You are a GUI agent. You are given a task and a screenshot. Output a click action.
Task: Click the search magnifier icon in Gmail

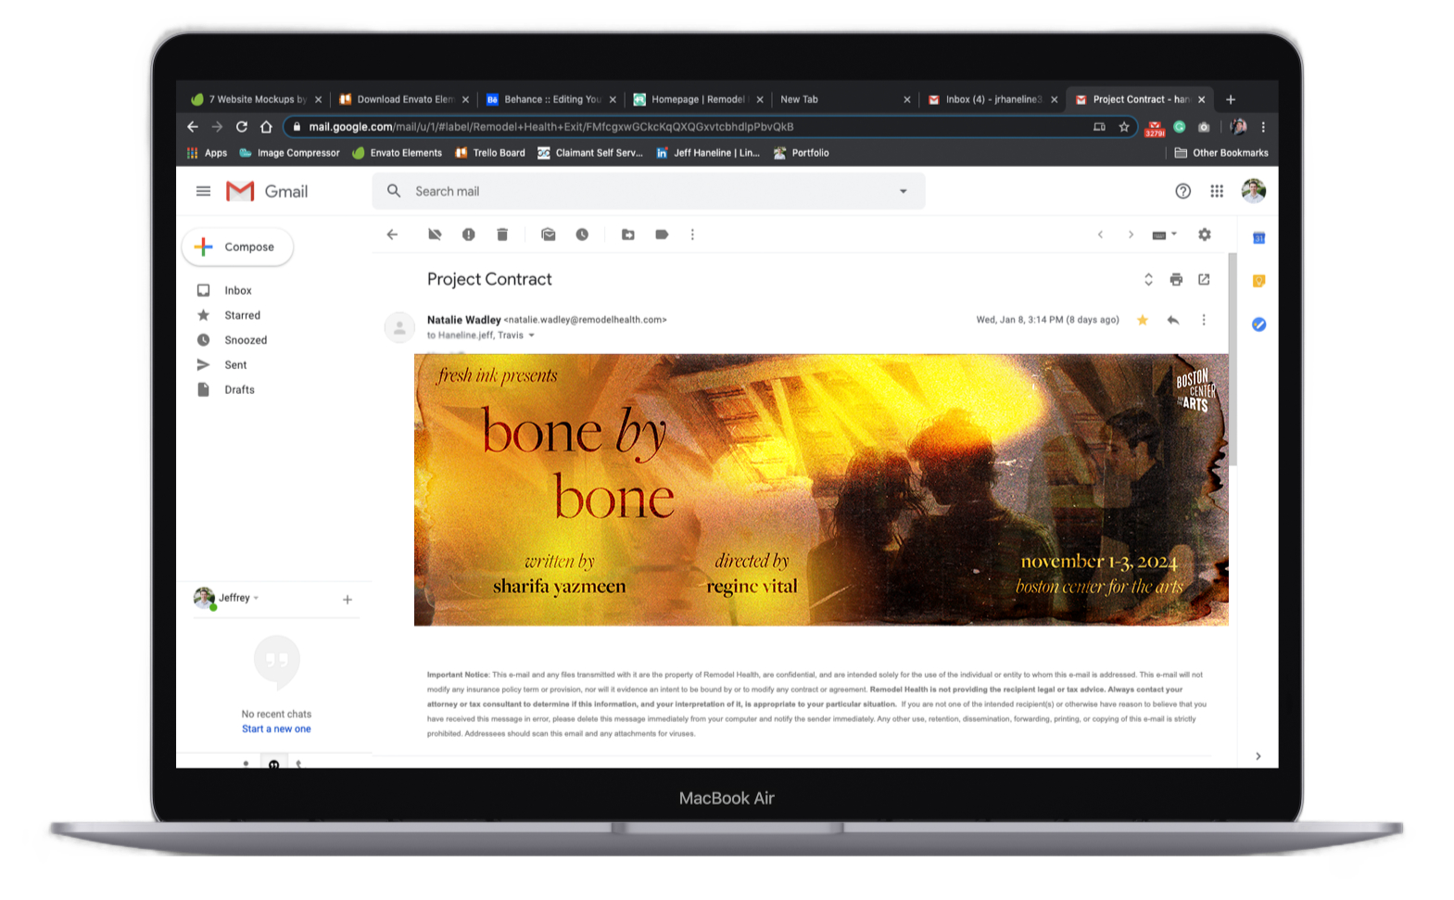[394, 191]
